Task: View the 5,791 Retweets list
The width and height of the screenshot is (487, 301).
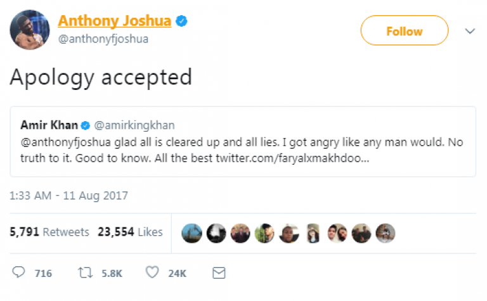Action: (x=49, y=232)
